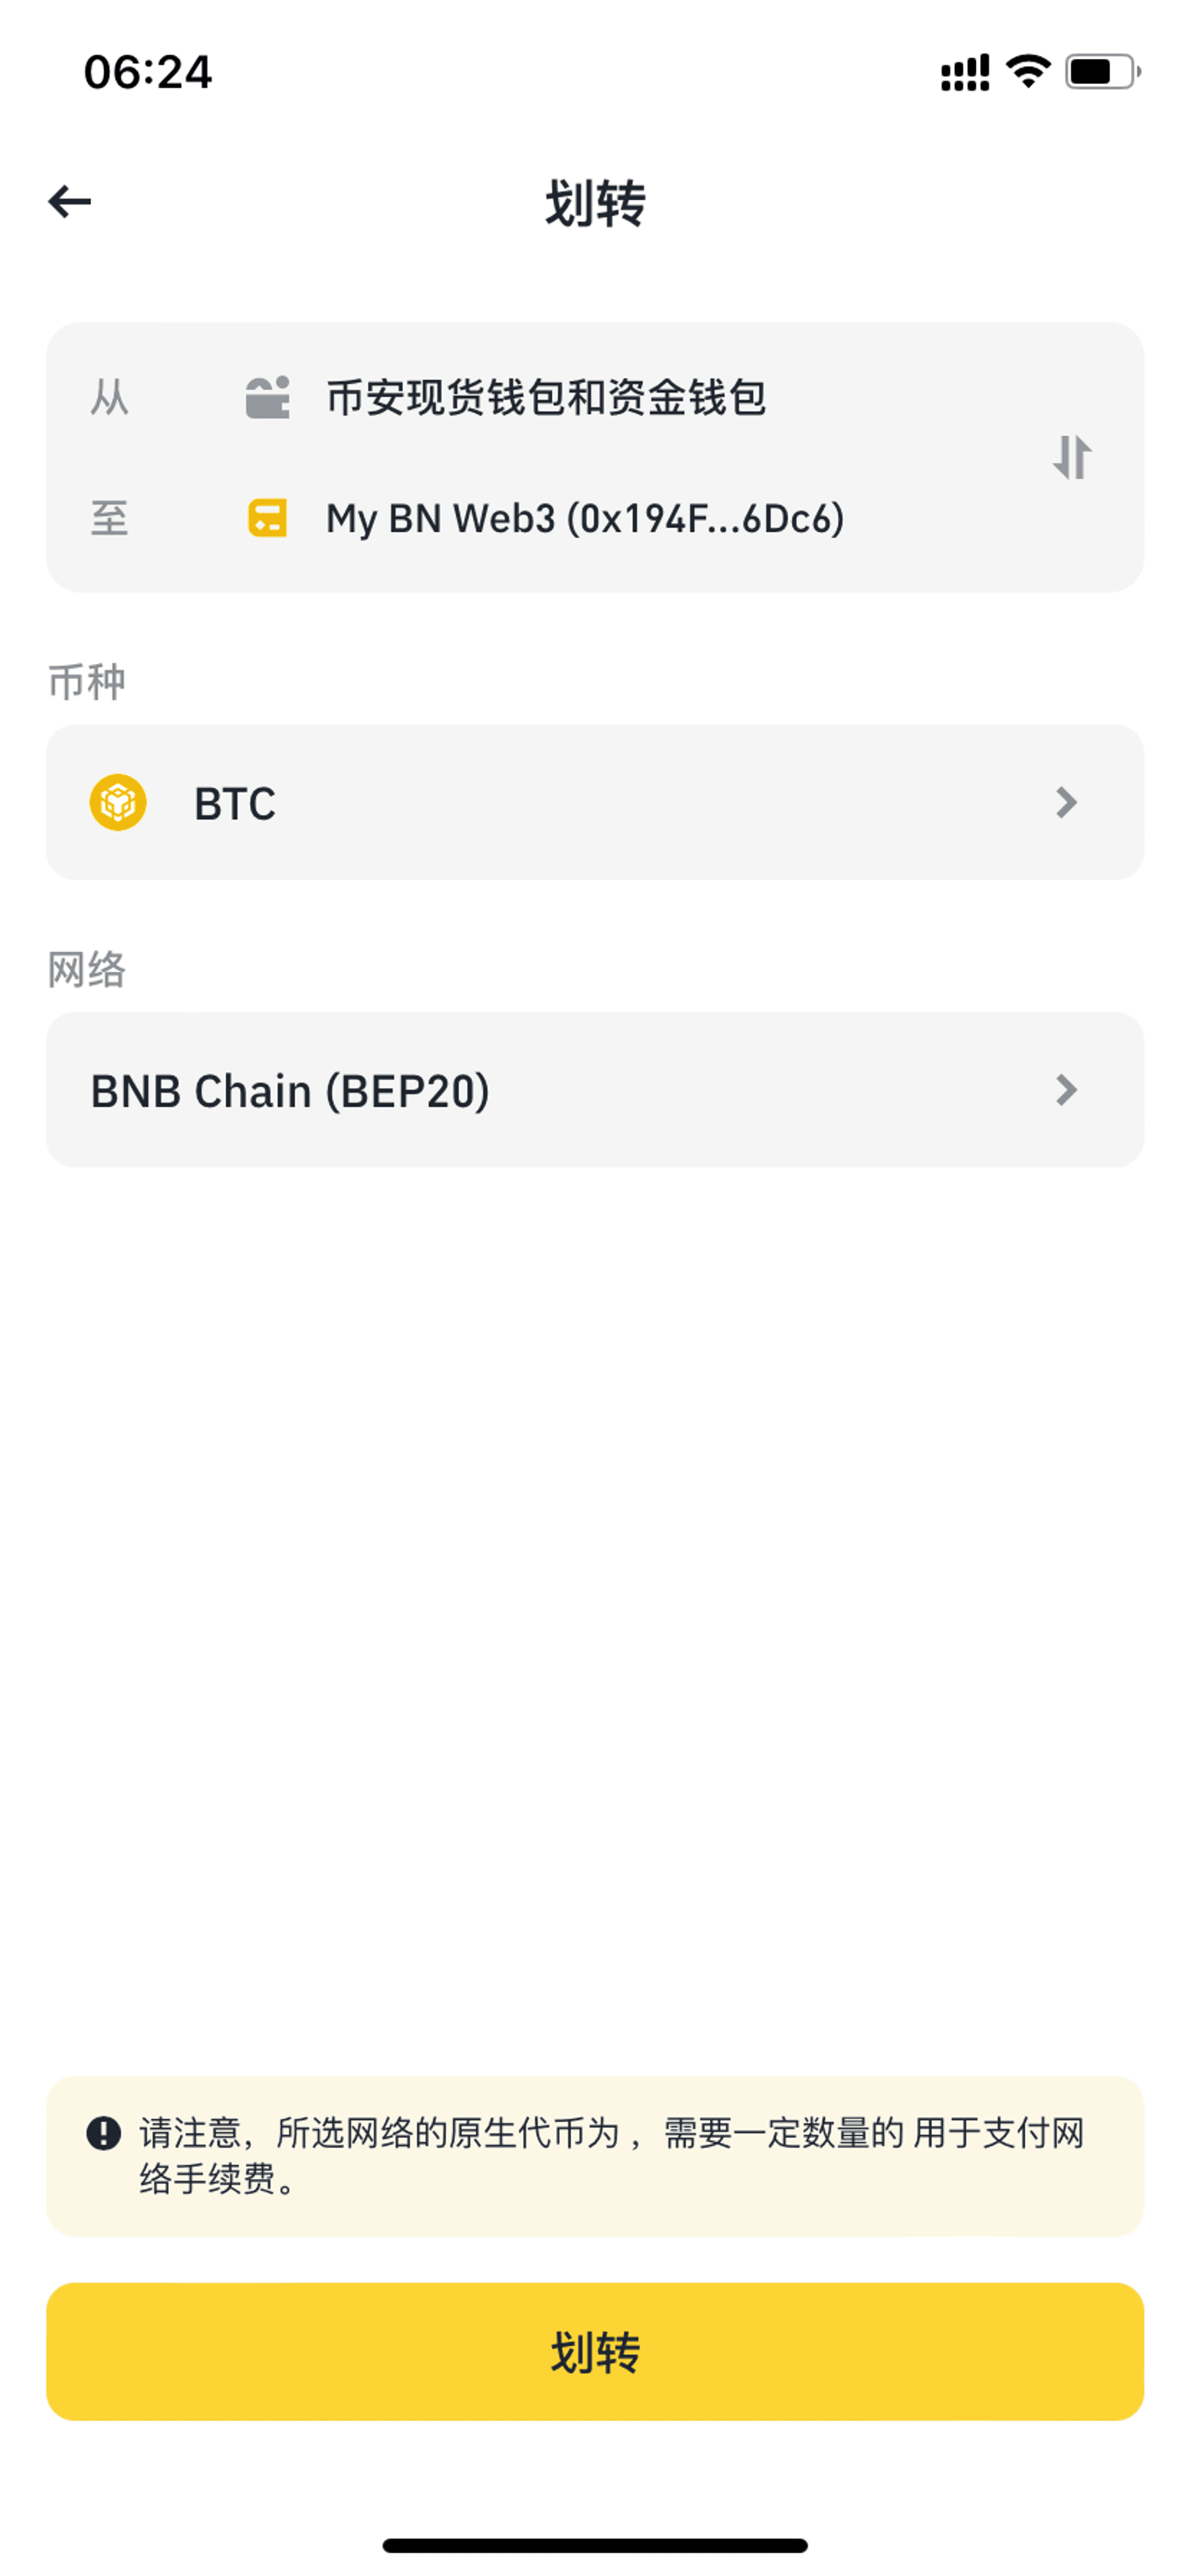Tap the home indicator bar
The width and height of the screenshot is (1190, 2576).
(595, 2545)
